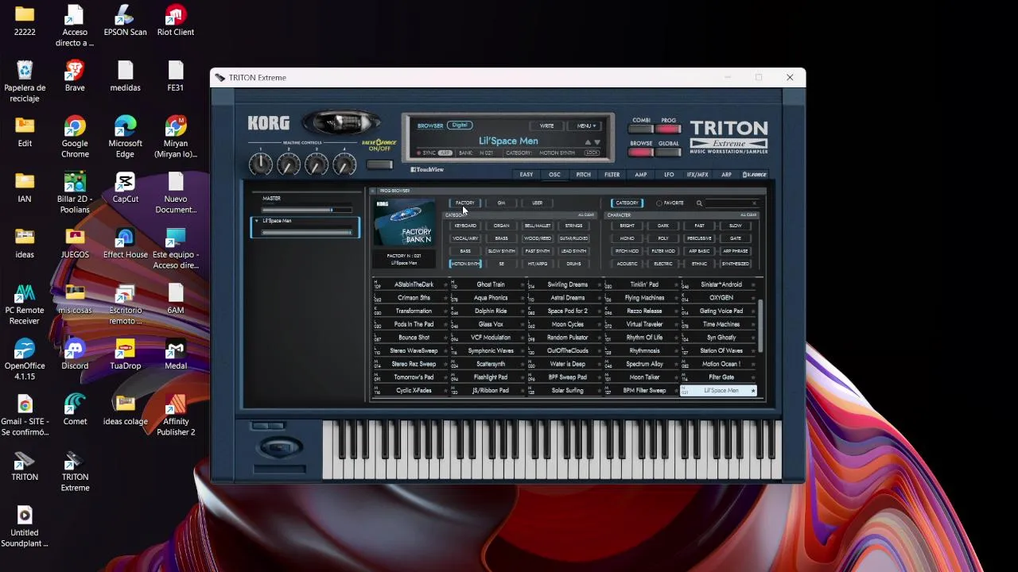Image resolution: width=1018 pixels, height=572 pixels.
Task: Open the Riot Client shortcut
Action: pyautogui.click(x=176, y=21)
